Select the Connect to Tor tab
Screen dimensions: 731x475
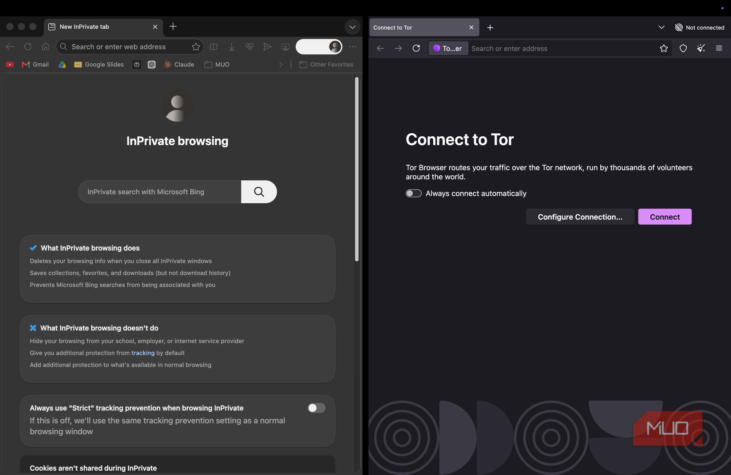[424, 27]
